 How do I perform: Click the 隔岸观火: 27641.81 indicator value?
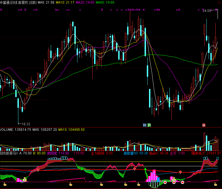click(206, 153)
